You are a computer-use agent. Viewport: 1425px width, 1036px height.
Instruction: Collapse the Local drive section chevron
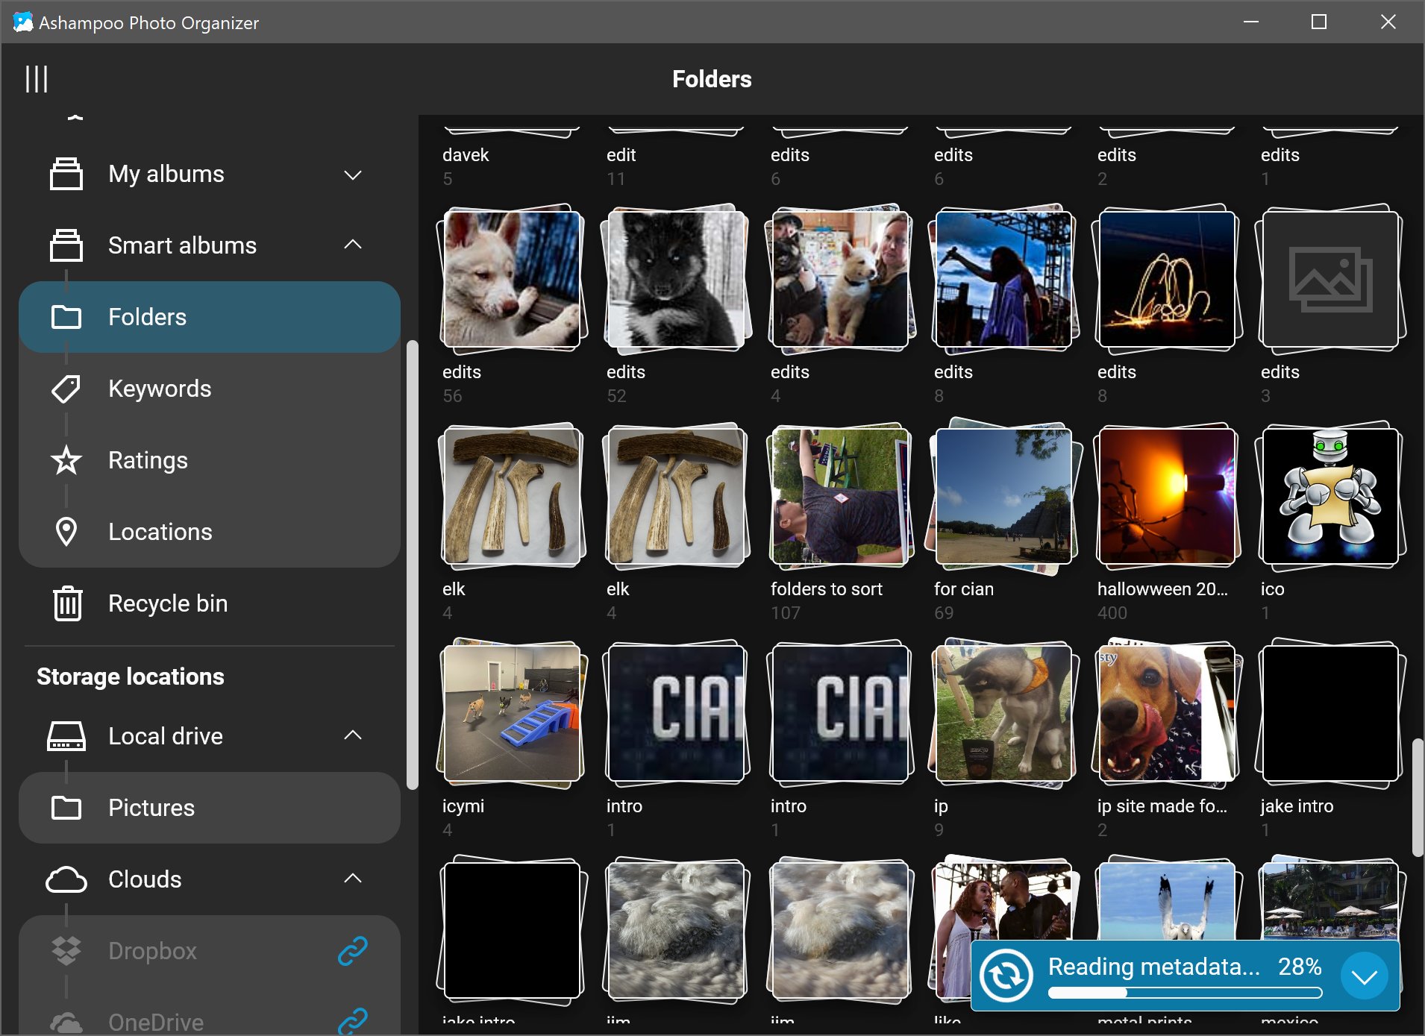353,735
